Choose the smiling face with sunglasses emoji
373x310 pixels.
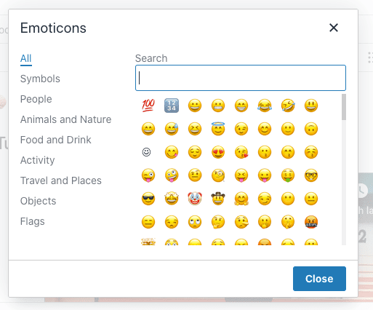tap(148, 199)
